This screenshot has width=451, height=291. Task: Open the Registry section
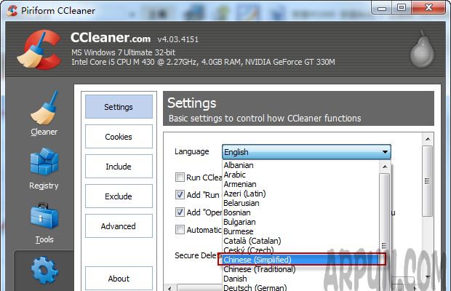tap(44, 169)
